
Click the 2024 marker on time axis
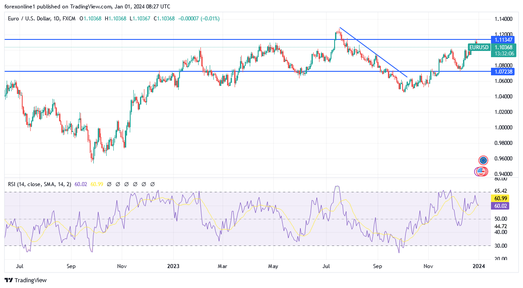pos(479,266)
